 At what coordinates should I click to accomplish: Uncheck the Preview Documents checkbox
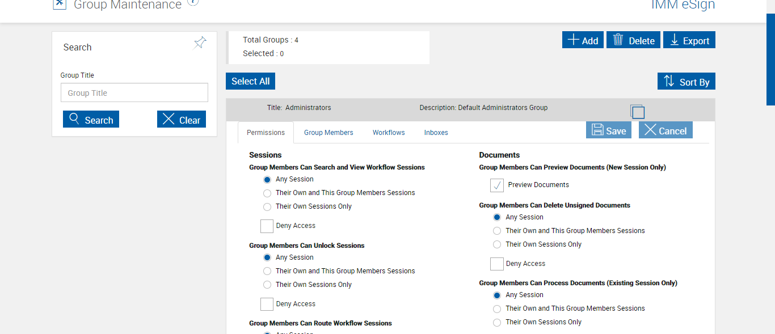pyautogui.click(x=497, y=185)
